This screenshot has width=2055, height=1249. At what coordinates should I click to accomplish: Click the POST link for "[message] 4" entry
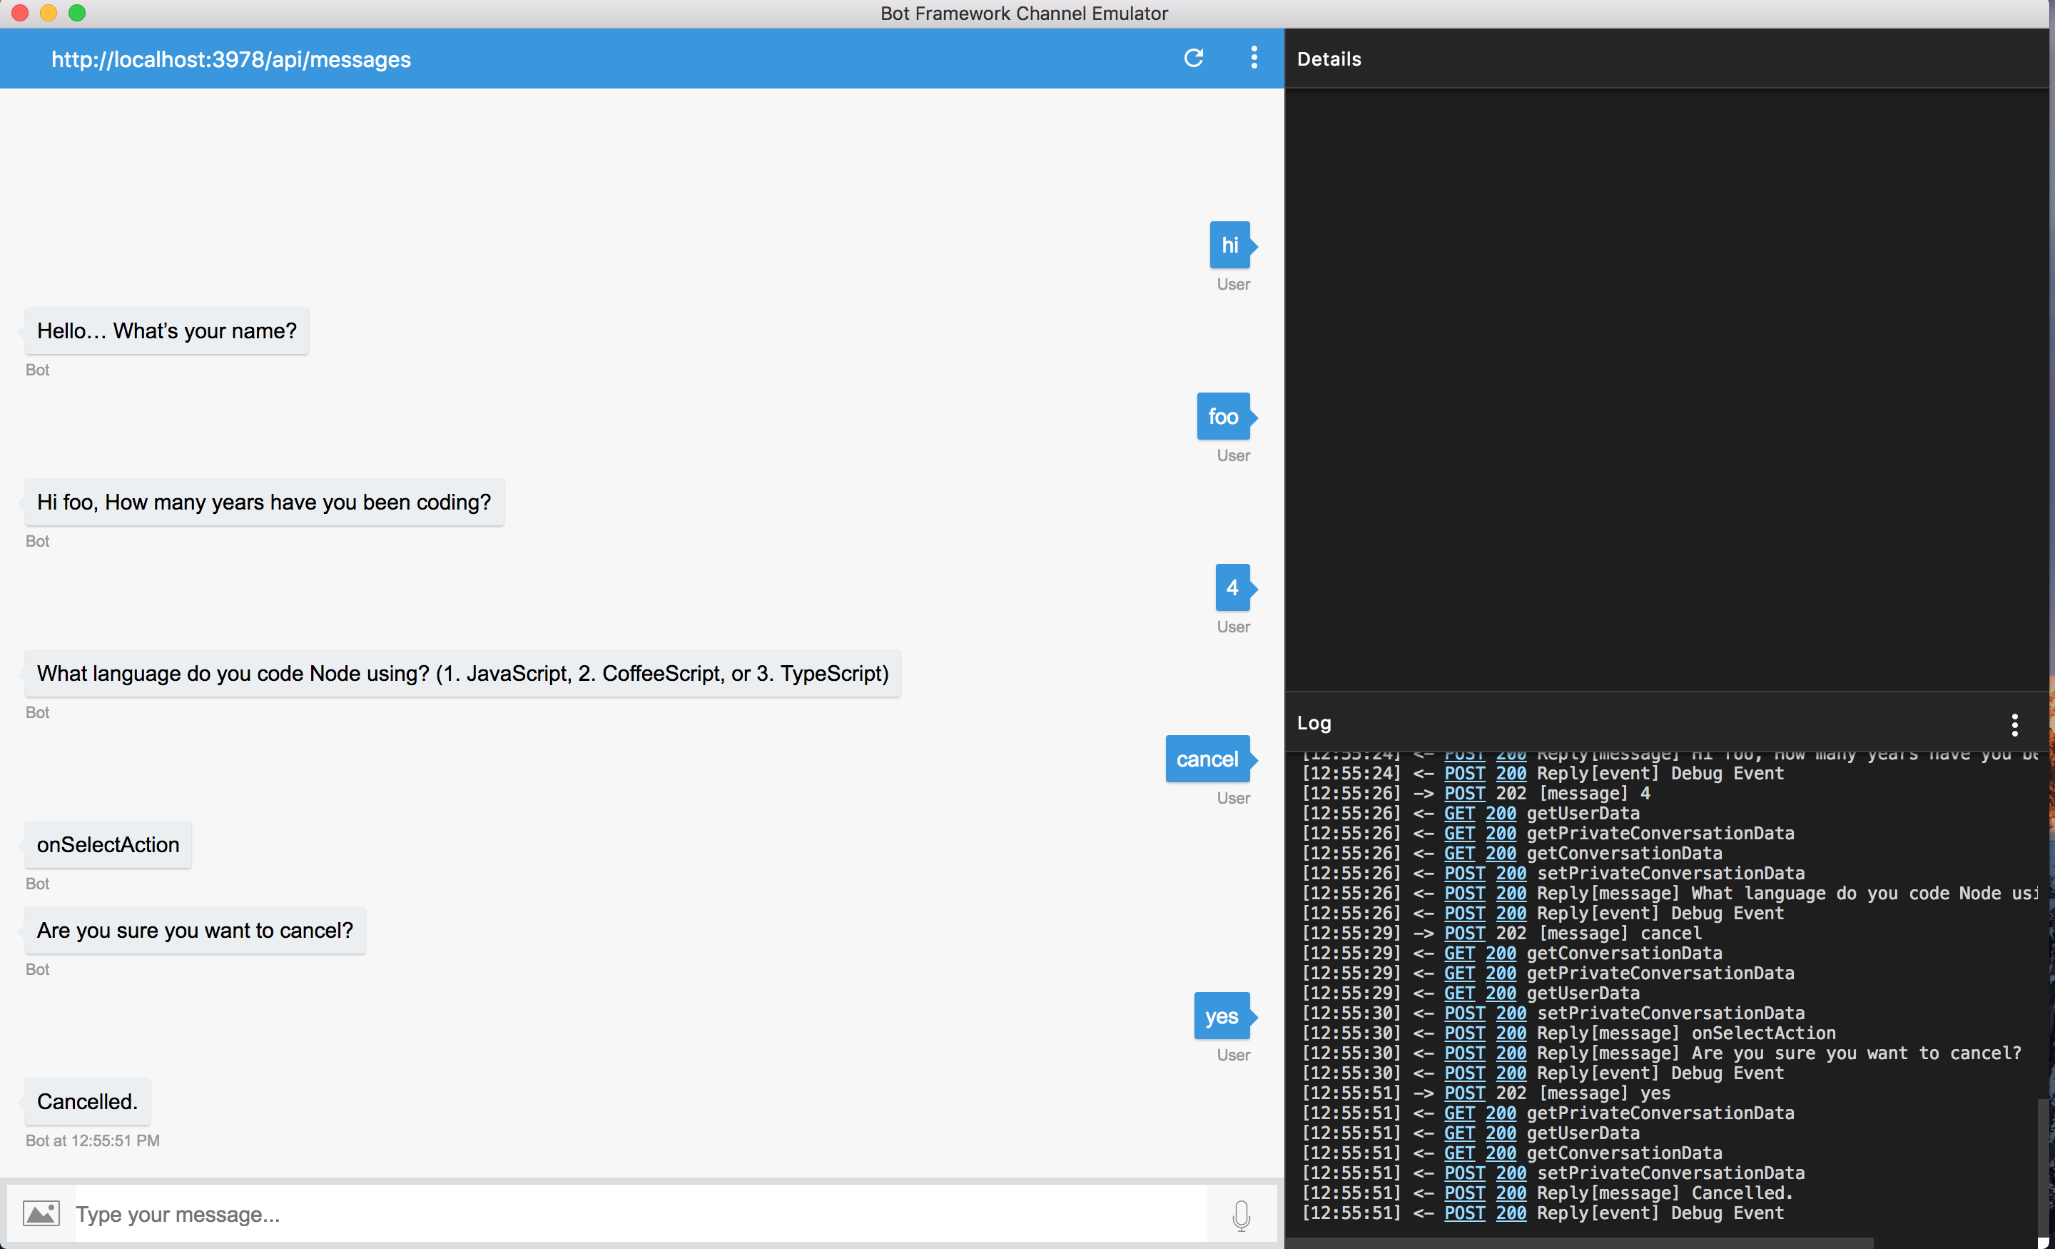tap(1464, 794)
